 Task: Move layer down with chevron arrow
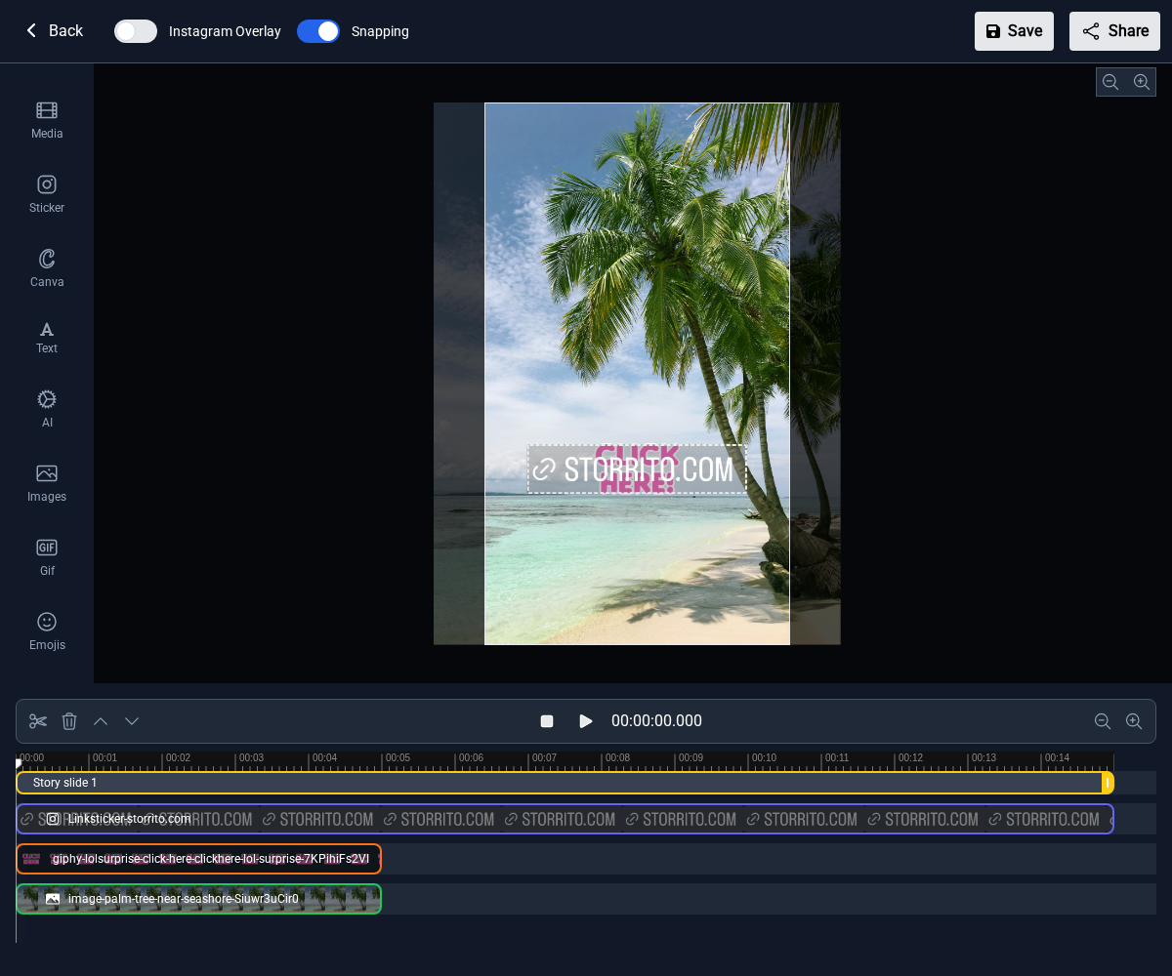point(132,721)
